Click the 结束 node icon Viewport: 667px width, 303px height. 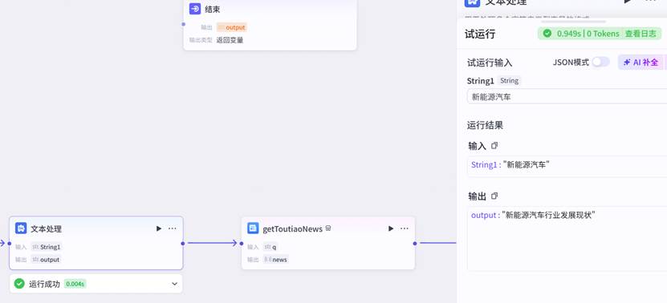[x=195, y=9]
